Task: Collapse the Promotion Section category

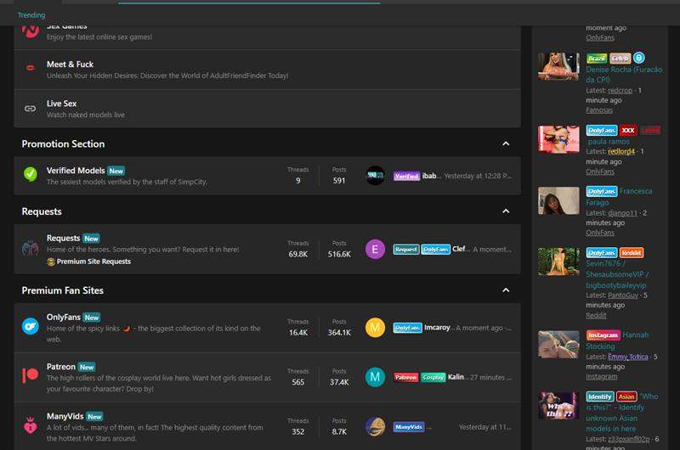Action: pyautogui.click(x=506, y=143)
